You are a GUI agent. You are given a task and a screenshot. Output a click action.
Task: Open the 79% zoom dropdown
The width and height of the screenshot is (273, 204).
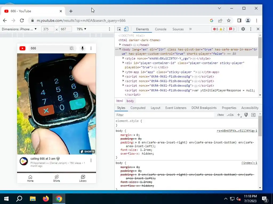point(81,29)
